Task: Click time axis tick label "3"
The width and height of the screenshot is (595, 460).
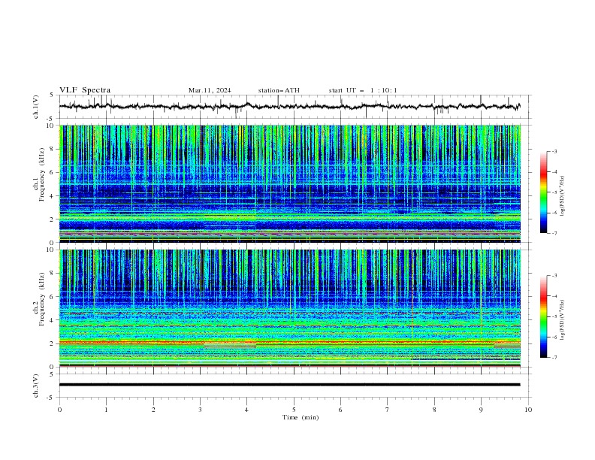Action: point(200,410)
